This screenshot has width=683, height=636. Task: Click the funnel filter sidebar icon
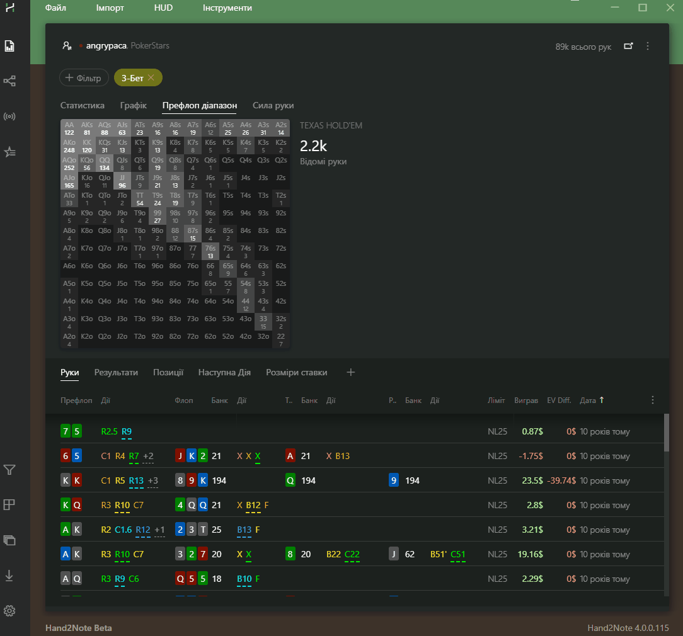click(9, 469)
